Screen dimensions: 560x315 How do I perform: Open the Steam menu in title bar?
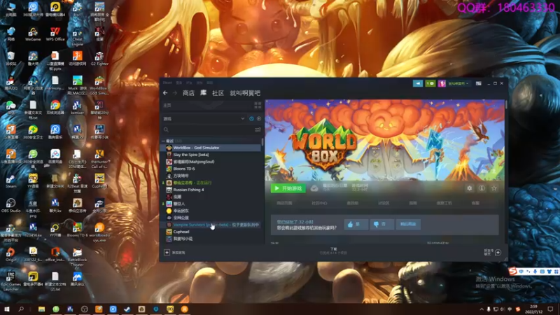[167, 83]
